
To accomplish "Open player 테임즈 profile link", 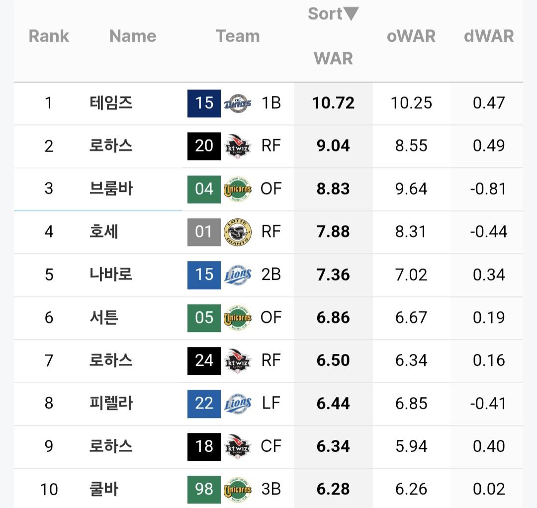I will tap(111, 103).
